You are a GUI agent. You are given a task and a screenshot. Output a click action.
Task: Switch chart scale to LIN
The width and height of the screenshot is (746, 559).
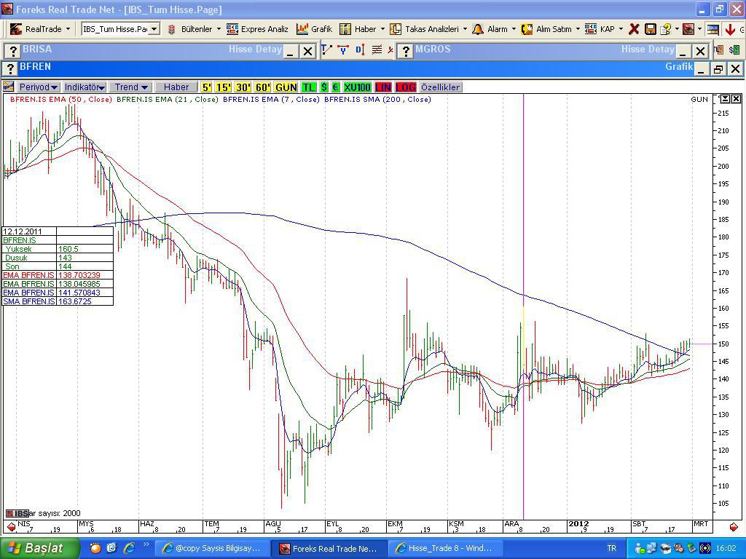[383, 87]
